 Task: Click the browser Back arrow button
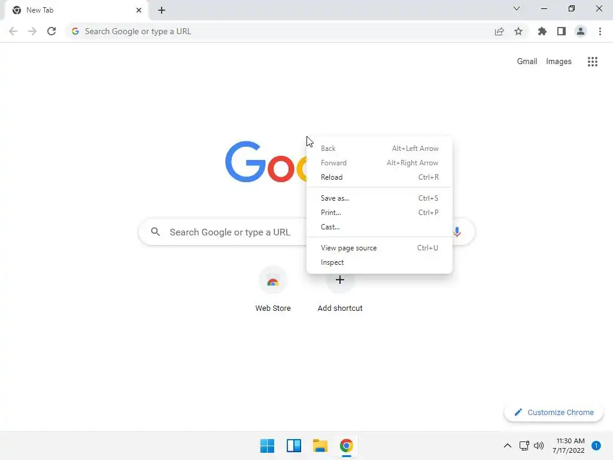(x=13, y=31)
